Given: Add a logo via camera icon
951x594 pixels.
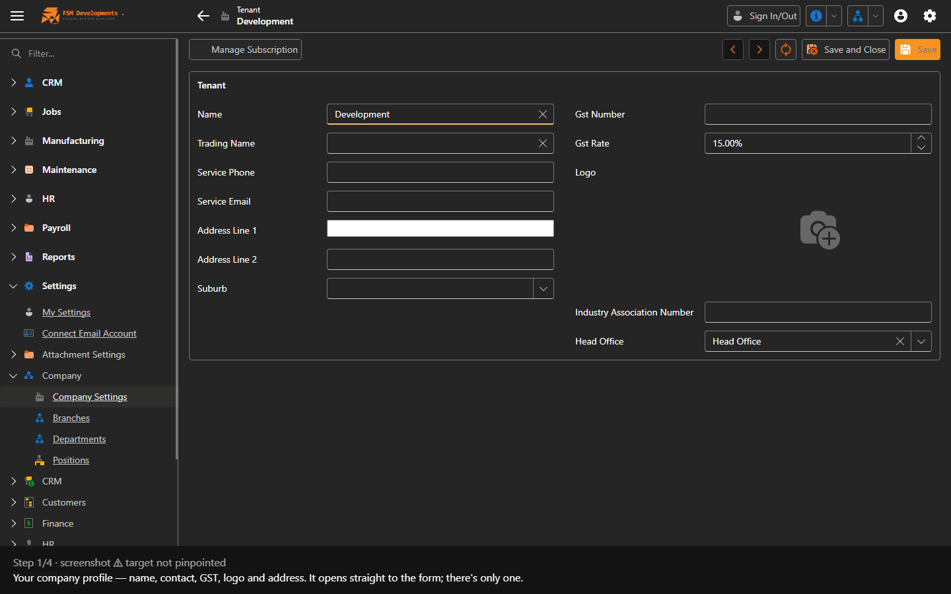Looking at the screenshot, I should pos(820,230).
